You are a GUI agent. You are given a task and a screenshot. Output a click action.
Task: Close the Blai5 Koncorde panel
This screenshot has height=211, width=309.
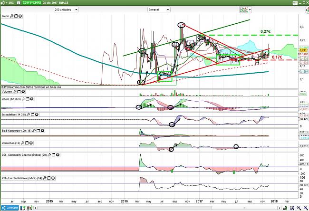42,131
